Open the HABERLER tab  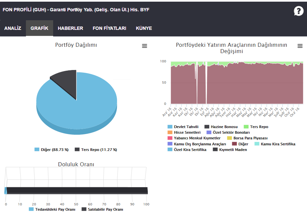point(70,28)
